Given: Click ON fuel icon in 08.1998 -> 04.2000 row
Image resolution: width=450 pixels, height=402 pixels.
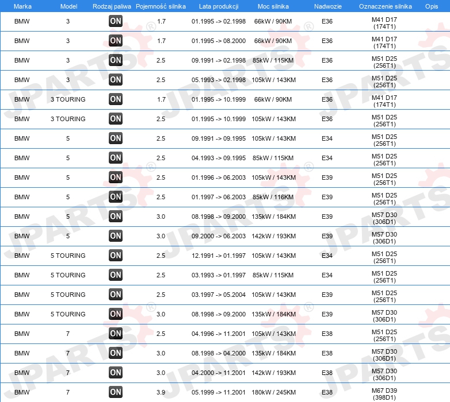Looking at the screenshot, I should [x=116, y=353].
